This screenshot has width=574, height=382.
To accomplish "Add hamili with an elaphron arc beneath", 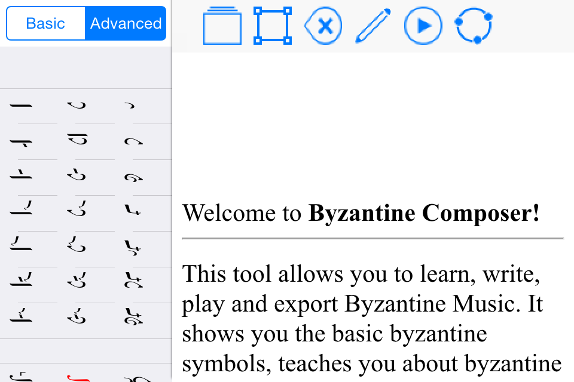I will pyautogui.click(x=133, y=281).
